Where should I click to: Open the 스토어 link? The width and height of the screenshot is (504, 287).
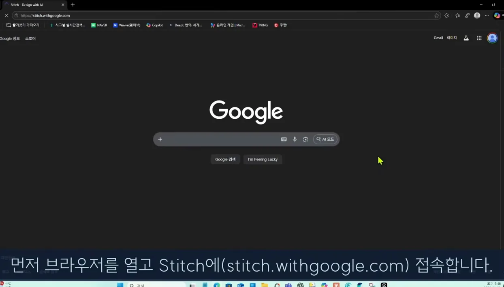pyautogui.click(x=30, y=39)
